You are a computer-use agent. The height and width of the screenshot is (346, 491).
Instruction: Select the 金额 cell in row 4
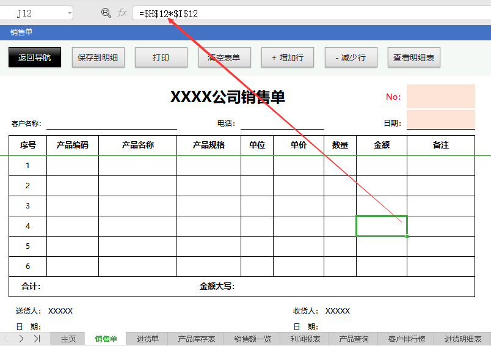click(382, 226)
